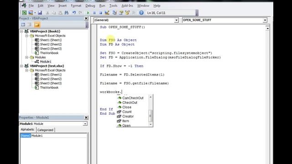Screen dimensions: 292x164
Task: Open the Project Explorer toolbar icon
Action: pos(115,13)
